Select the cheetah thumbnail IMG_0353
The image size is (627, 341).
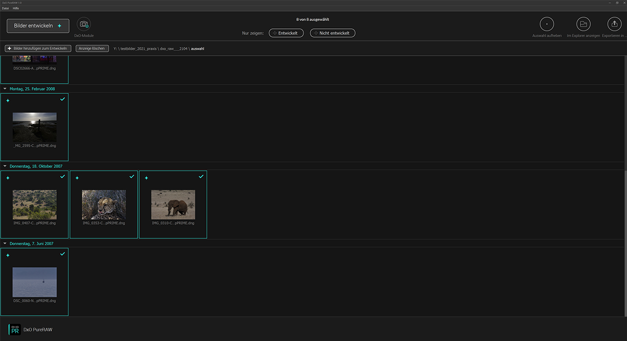tap(104, 205)
